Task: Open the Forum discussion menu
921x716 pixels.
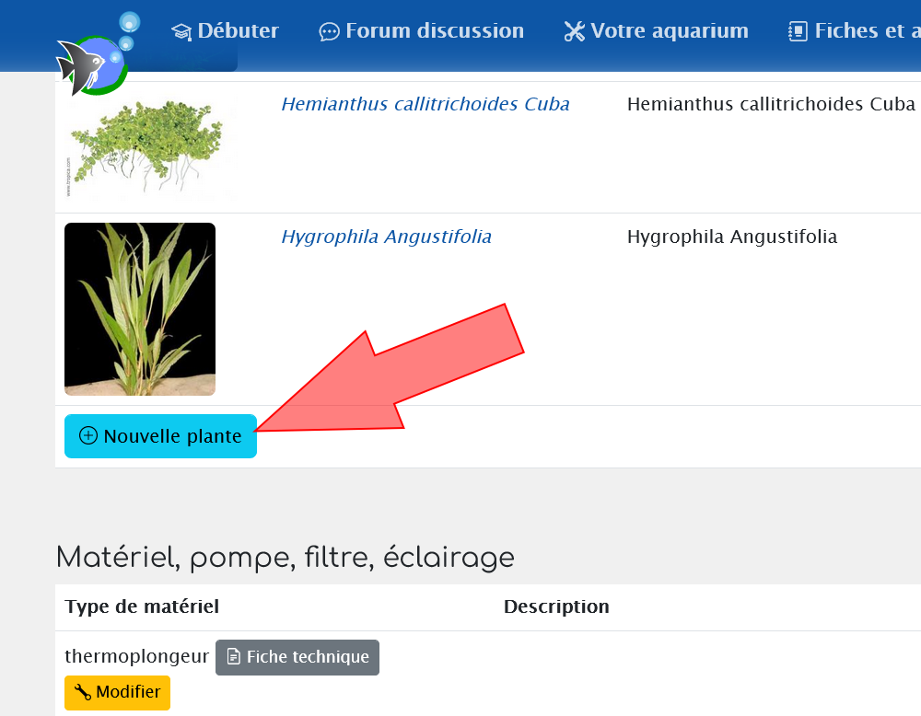Action: tap(421, 31)
